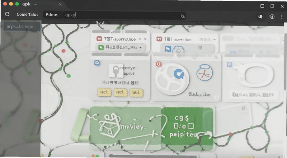
Task: Expand the small arrow next to the apk title
Action: (36, 4)
